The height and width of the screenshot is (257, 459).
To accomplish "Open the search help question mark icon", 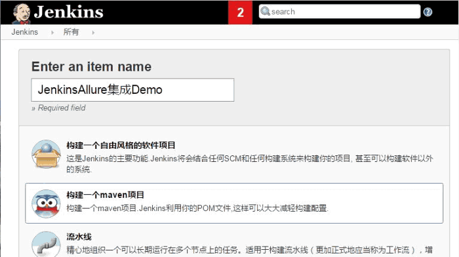I will click(428, 12).
